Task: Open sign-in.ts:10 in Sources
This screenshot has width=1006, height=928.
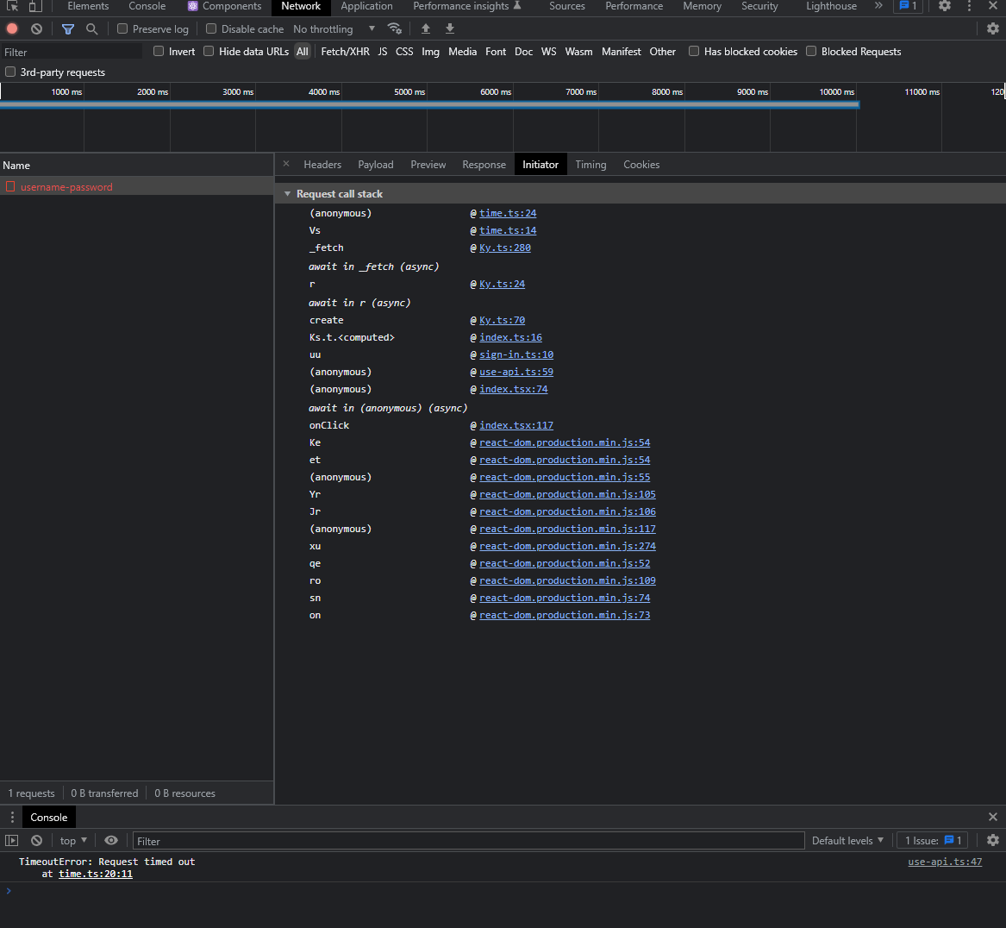Action: [516, 354]
